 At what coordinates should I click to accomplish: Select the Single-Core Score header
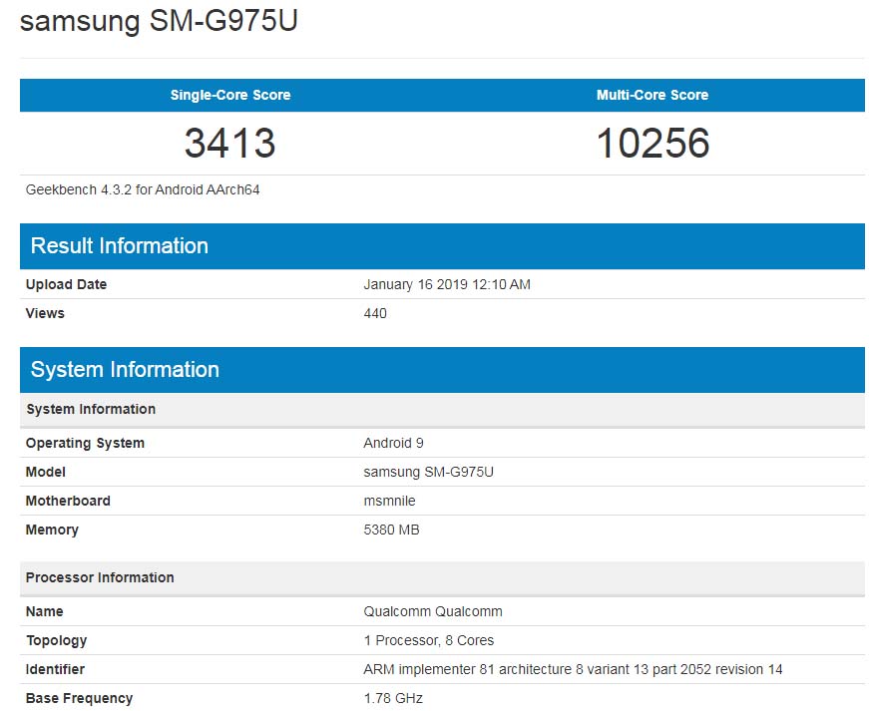(x=230, y=95)
